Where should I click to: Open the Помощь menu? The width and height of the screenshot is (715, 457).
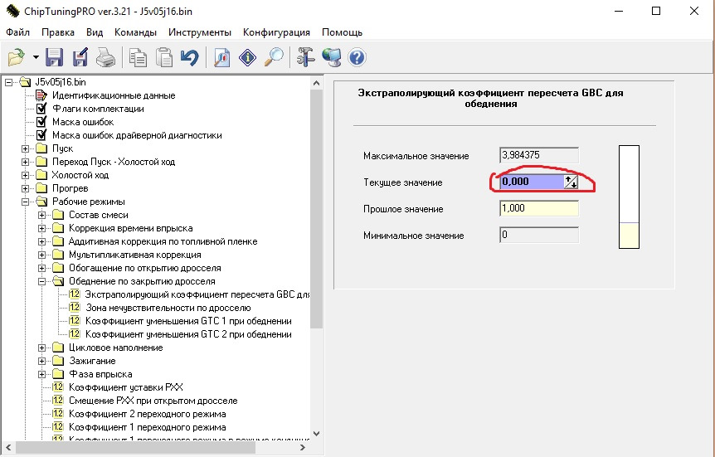tap(342, 32)
